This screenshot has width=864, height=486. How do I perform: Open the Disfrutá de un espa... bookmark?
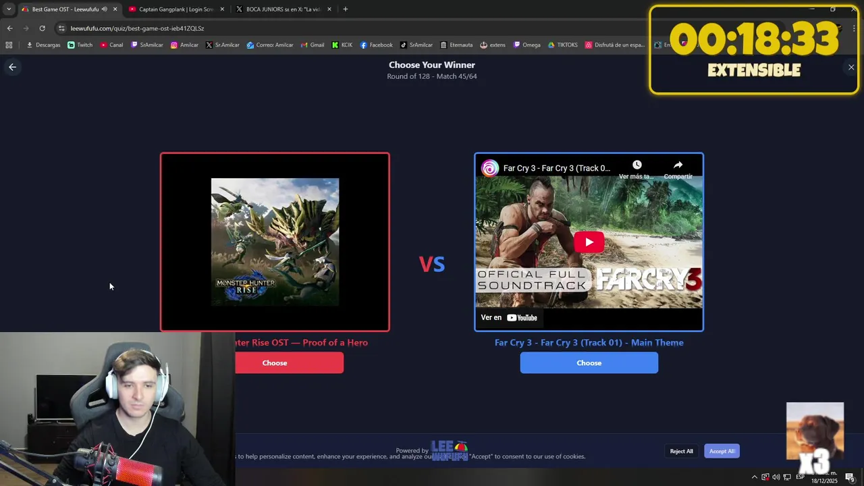click(615, 45)
